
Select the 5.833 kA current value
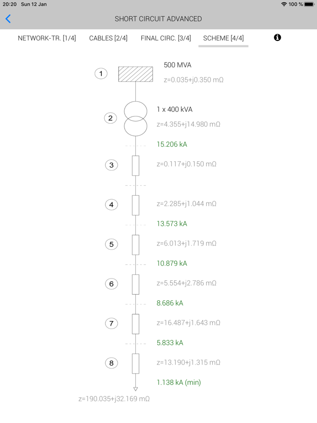pos(170,343)
